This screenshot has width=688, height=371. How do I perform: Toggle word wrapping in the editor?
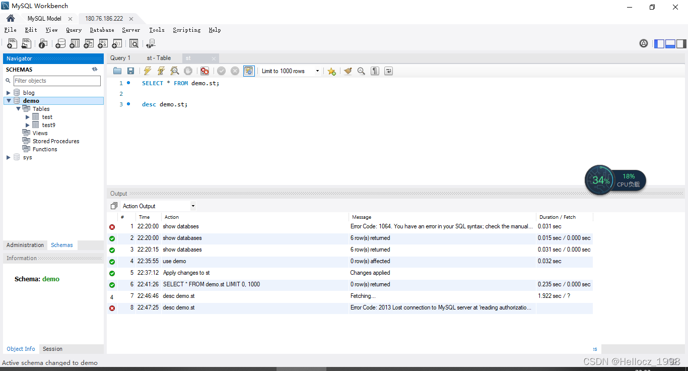pyautogui.click(x=388, y=71)
